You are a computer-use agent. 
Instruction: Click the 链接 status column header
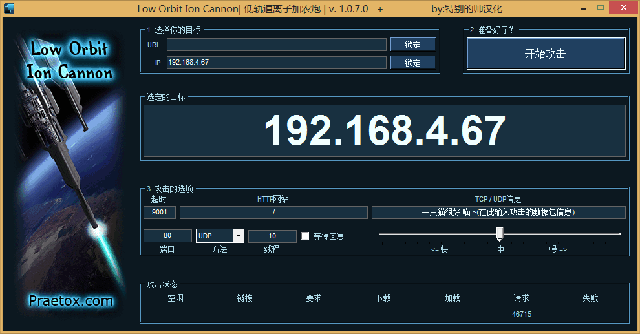[x=244, y=298]
